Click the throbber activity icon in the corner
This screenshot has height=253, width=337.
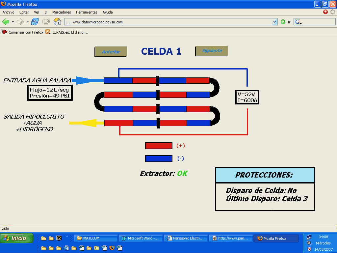click(x=333, y=12)
